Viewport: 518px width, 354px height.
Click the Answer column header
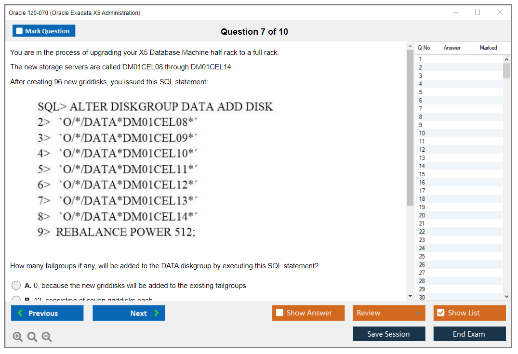(x=452, y=48)
